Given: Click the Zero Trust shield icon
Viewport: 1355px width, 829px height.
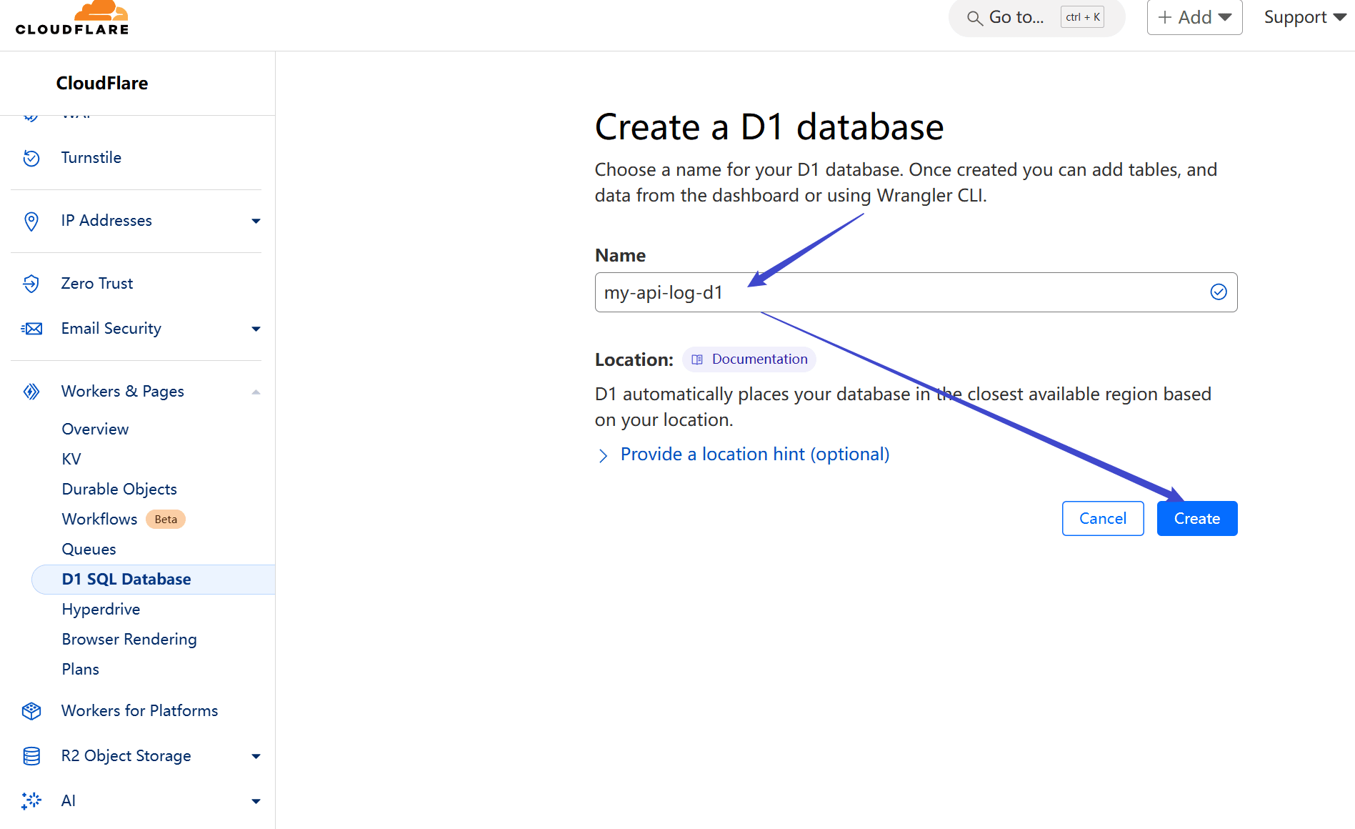Looking at the screenshot, I should pyautogui.click(x=31, y=284).
